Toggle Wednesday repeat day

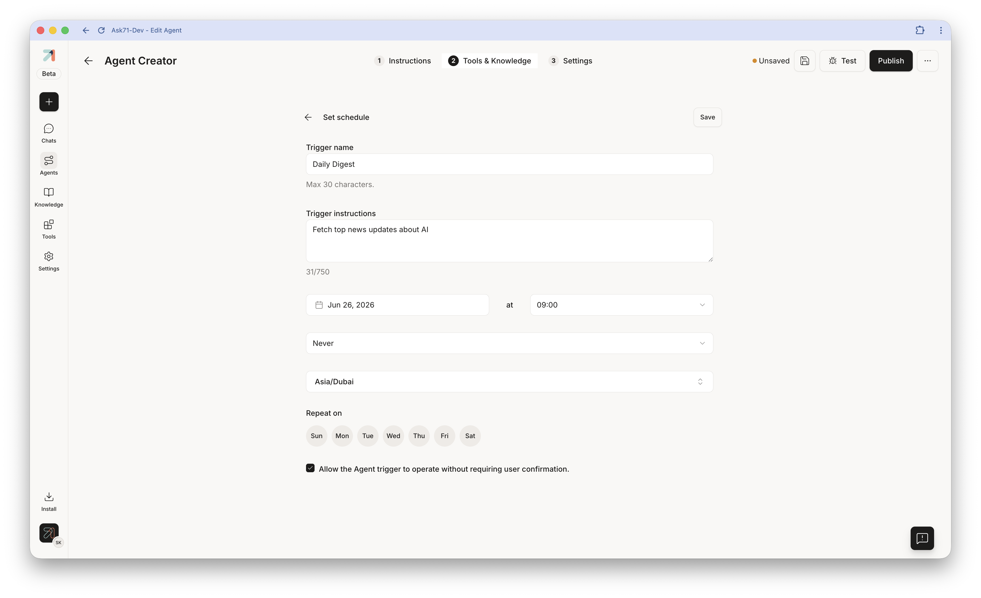coord(393,436)
